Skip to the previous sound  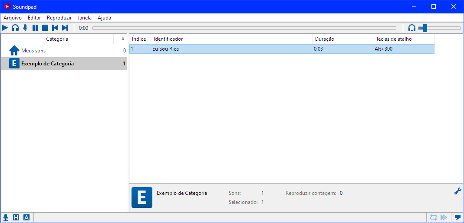55,28
